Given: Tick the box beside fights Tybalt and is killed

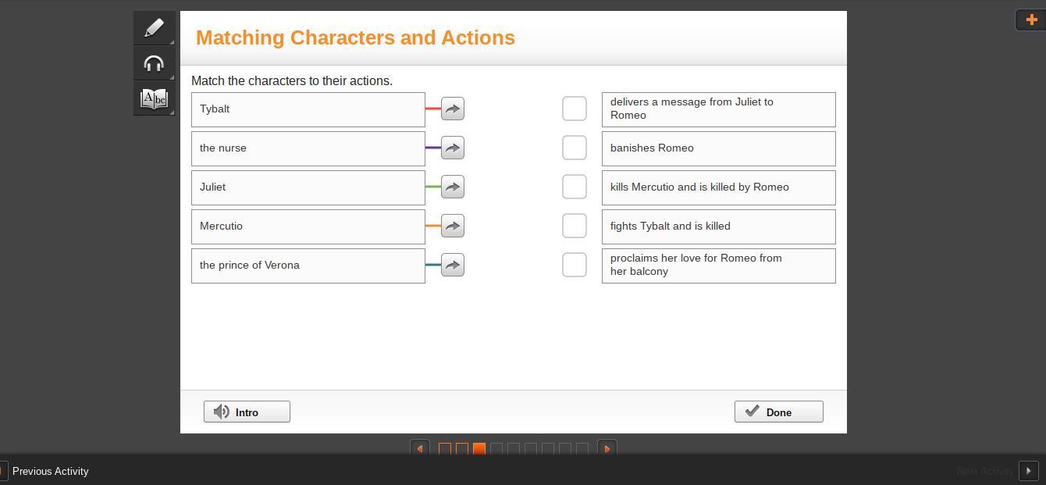Looking at the screenshot, I should (575, 226).
